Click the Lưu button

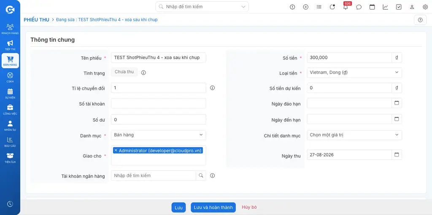pos(178,207)
